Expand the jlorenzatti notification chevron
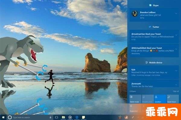Image resolution: width=181 pixels, height=120 pixels. (x=176, y=85)
